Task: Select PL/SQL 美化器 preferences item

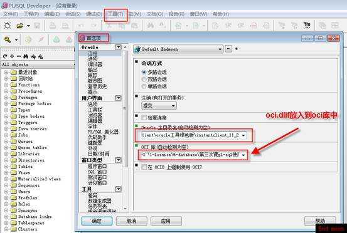Action: coord(103,132)
